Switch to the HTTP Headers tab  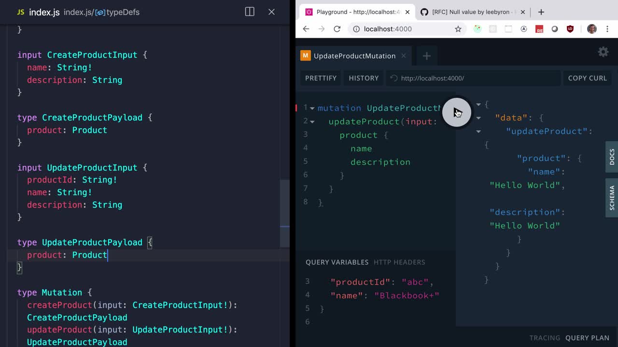coord(399,262)
